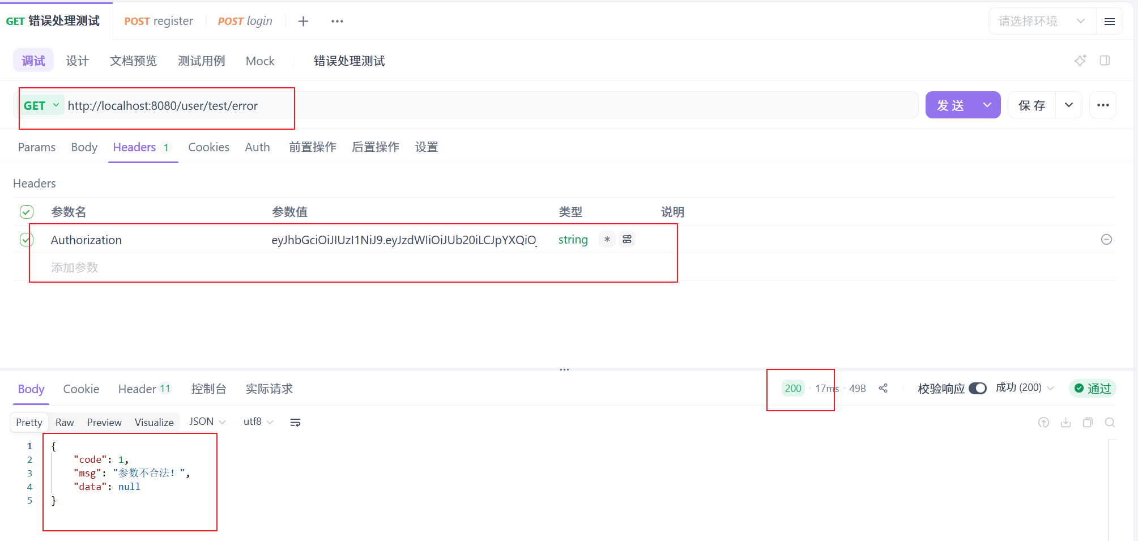This screenshot has width=1138, height=541.
Task: Open the tab overflow three-dots menu
Action: tap(337, 22)
